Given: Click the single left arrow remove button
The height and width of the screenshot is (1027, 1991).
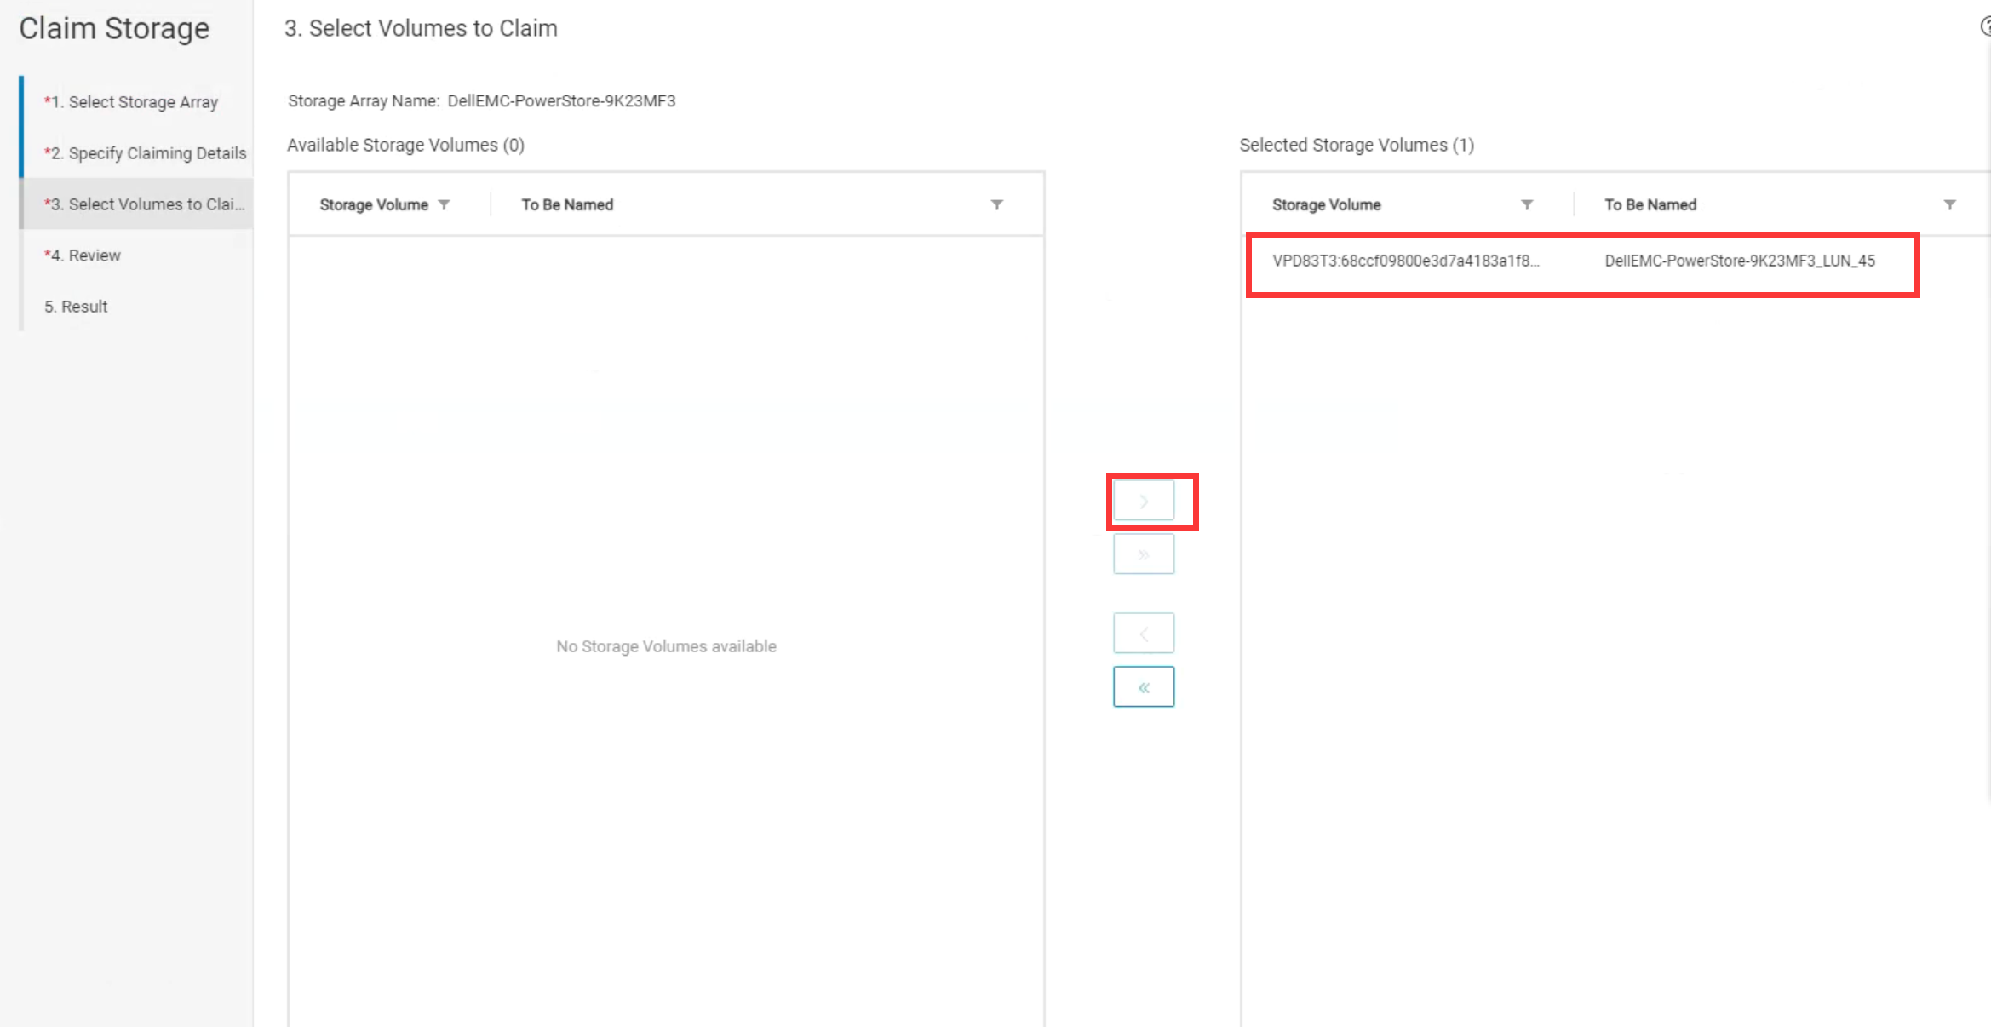Looking at the screenshot, I should click(1144, 634).
